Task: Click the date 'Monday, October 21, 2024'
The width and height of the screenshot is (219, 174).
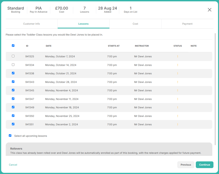Action: click(60, 73)
